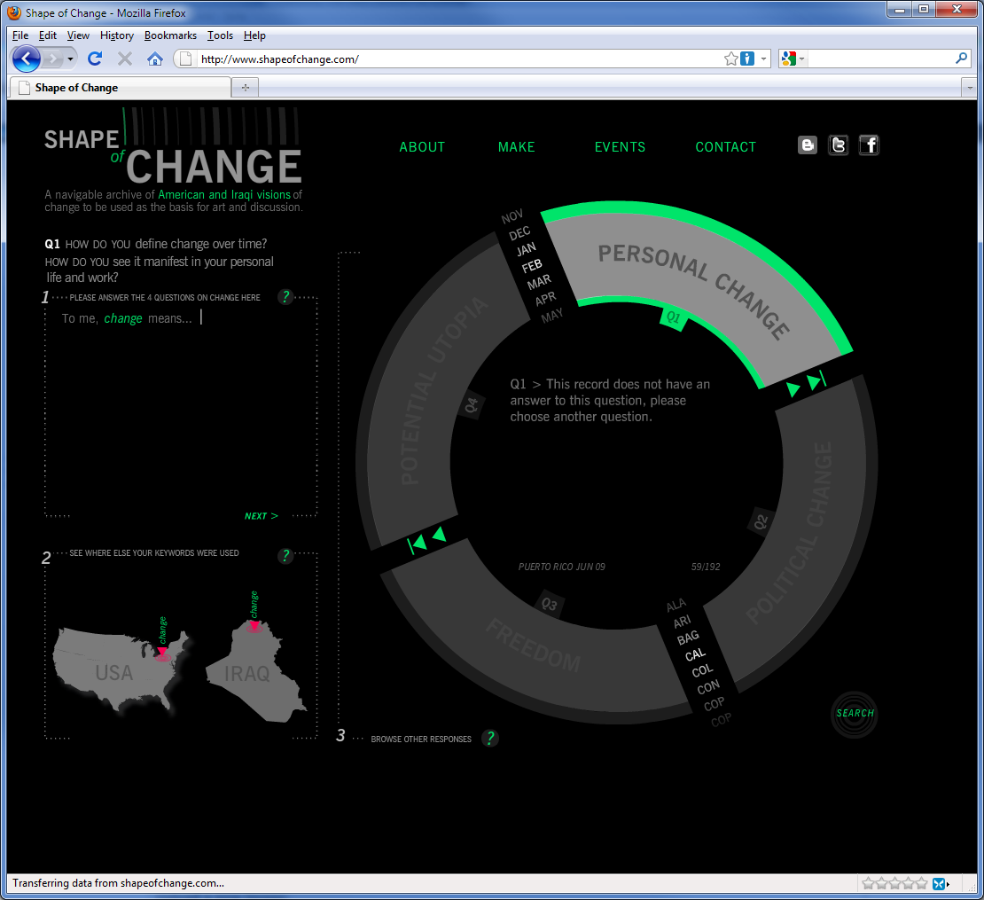
Task: Toggle the bookmark star in the address bar
Action: coord(730,59)
